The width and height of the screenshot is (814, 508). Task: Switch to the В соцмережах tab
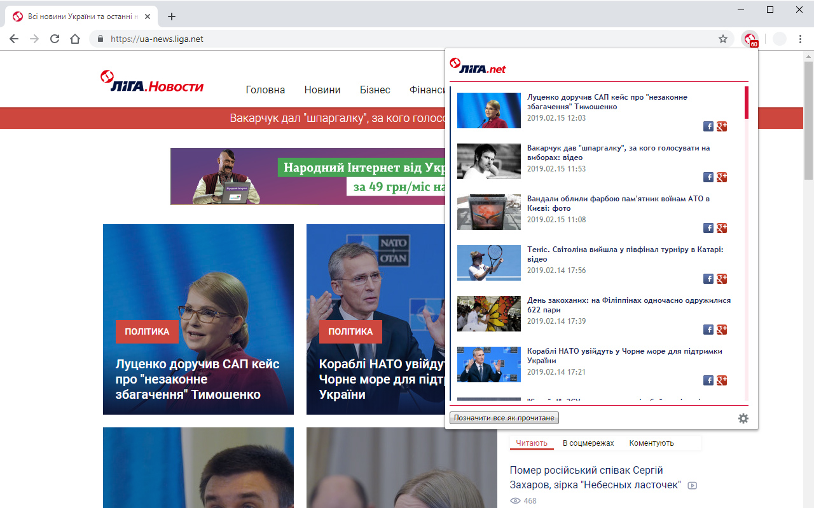(x=588, y=443)
